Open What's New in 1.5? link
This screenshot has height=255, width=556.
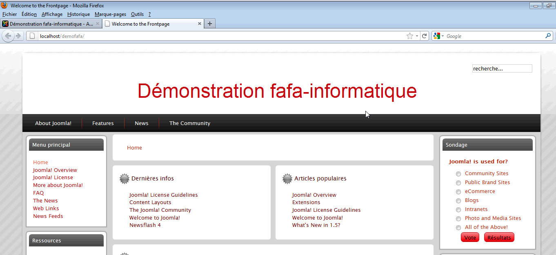coord(316,225)
